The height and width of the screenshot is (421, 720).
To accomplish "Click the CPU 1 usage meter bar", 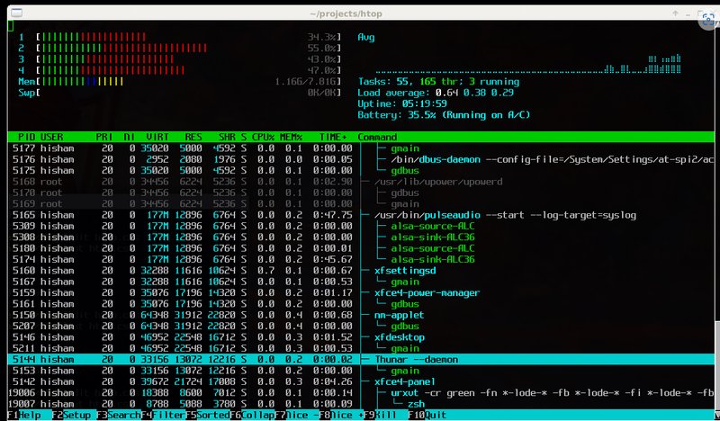I will point(180,37).
